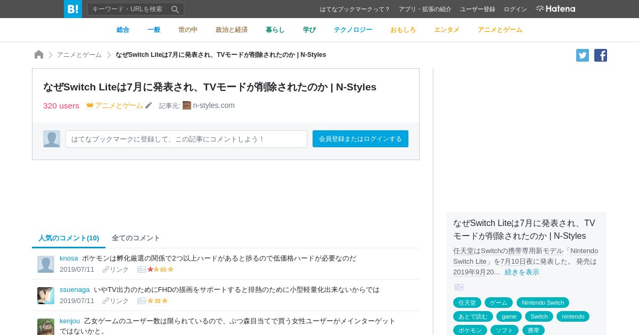The width and height of the screenshot is (639, 335).
Task: Open the テクノロジー category
Action: tap(353, 30)
